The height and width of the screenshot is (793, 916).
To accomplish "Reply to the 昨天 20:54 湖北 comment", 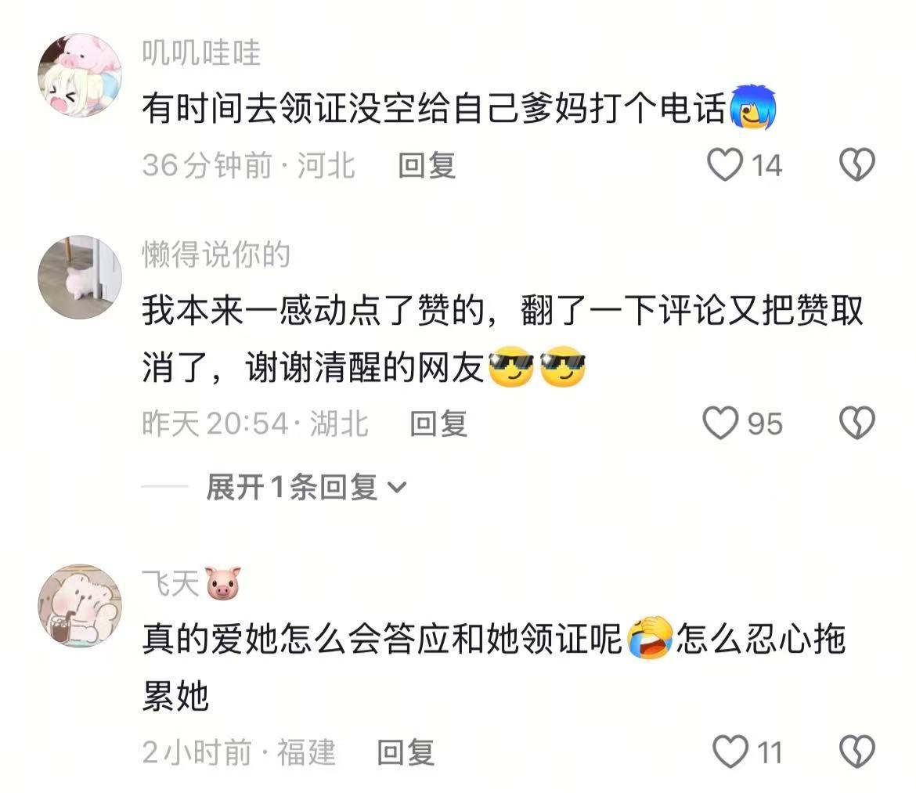I will 438,424.
